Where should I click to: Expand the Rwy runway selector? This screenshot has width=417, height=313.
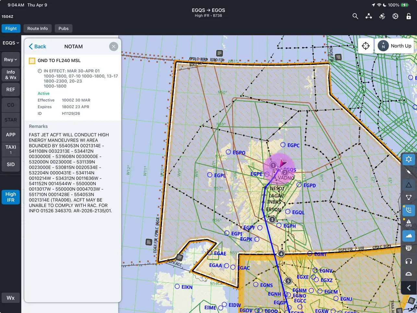tap(11, 60)
